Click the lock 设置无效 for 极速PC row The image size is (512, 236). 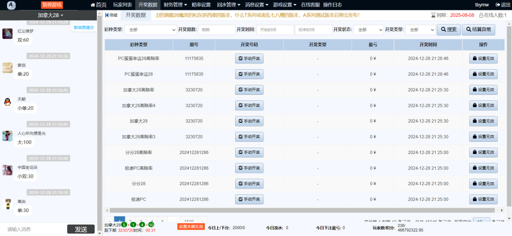pos(483,199)
